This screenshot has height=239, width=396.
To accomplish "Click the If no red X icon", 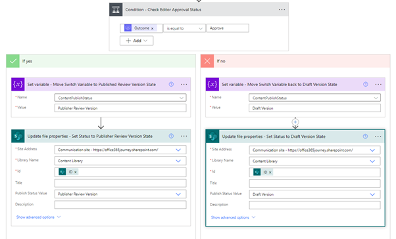I will pos(207,61).
